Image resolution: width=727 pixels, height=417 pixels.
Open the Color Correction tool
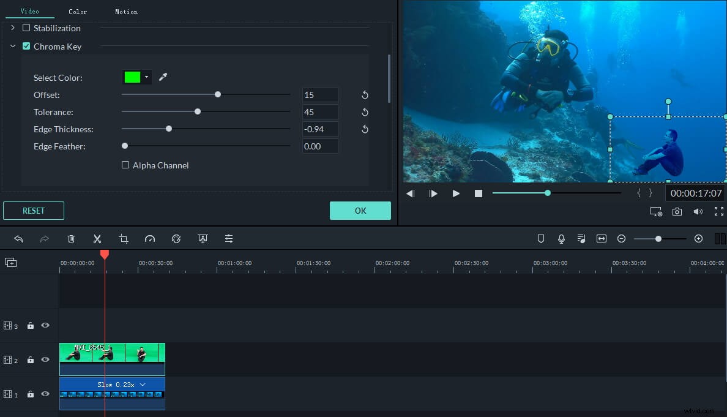tap(176, 238)
